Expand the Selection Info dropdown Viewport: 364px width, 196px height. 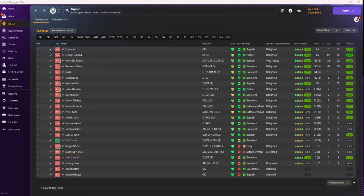63,30
